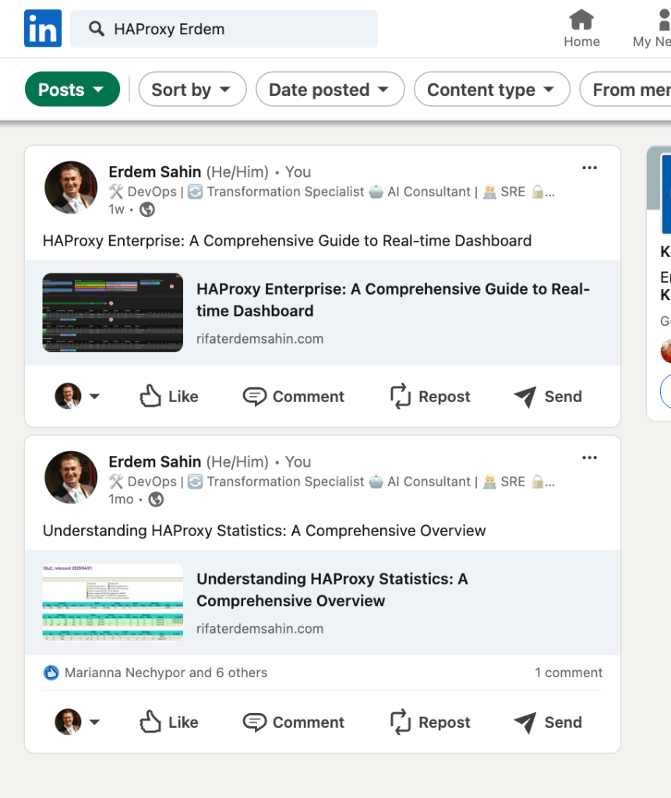View reactions from Marianna Nechypor and 6 others
Image resolution: width=671 pixels, height=798 pixels.
pos(155,673)
